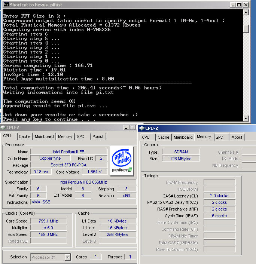The width and height of the screenshot is (256, 264).
Task: Click the Name field 'Intel Pentium III EB'
Action: pos(69,152)
